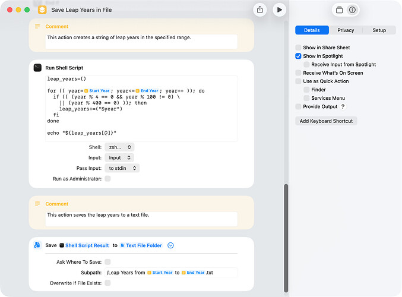The height and width of the screenshot is (297, 402).
Task: Run the shortcut with the play button
Action: [279, 10]
